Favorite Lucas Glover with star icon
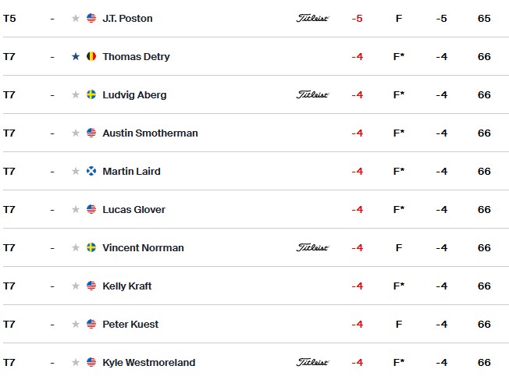This screenshot has height=380, width=509. (76, 209)
